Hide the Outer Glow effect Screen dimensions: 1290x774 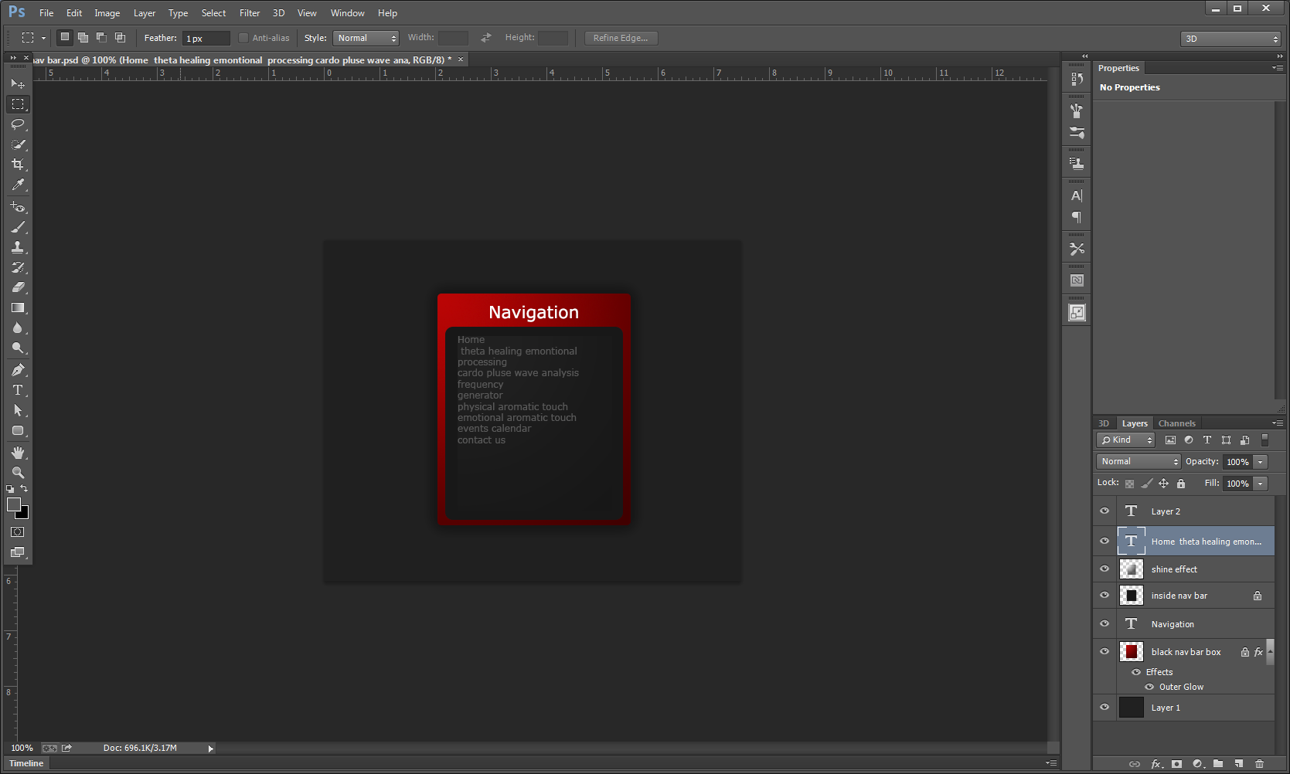coord(1149,687)
